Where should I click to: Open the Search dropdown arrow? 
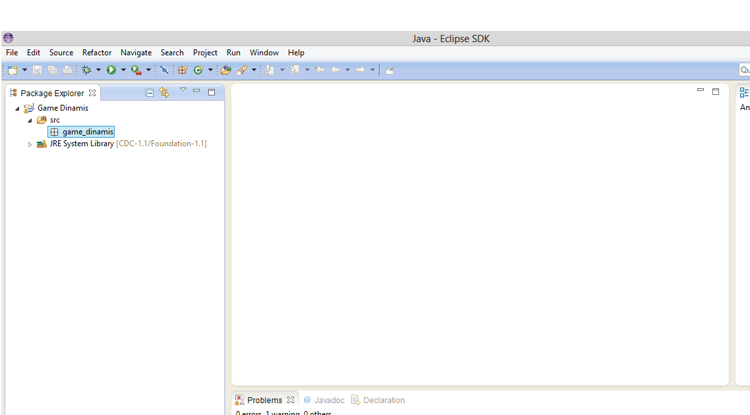[x=254, y=70]
